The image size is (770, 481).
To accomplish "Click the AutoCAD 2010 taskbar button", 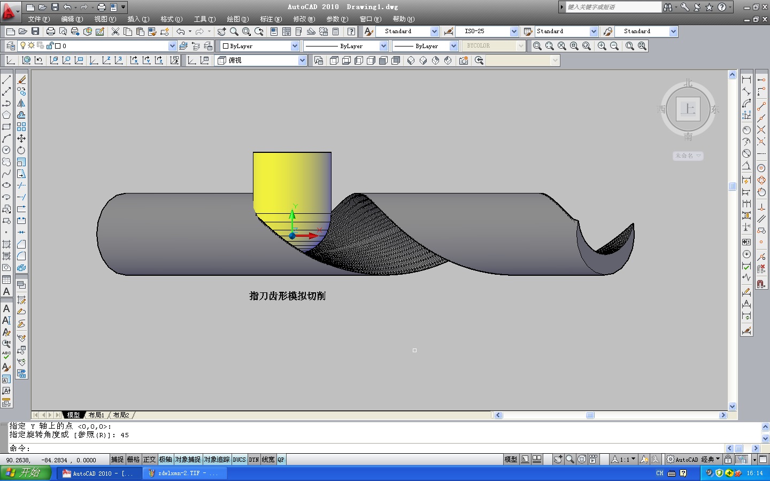I will pos(99,474).
